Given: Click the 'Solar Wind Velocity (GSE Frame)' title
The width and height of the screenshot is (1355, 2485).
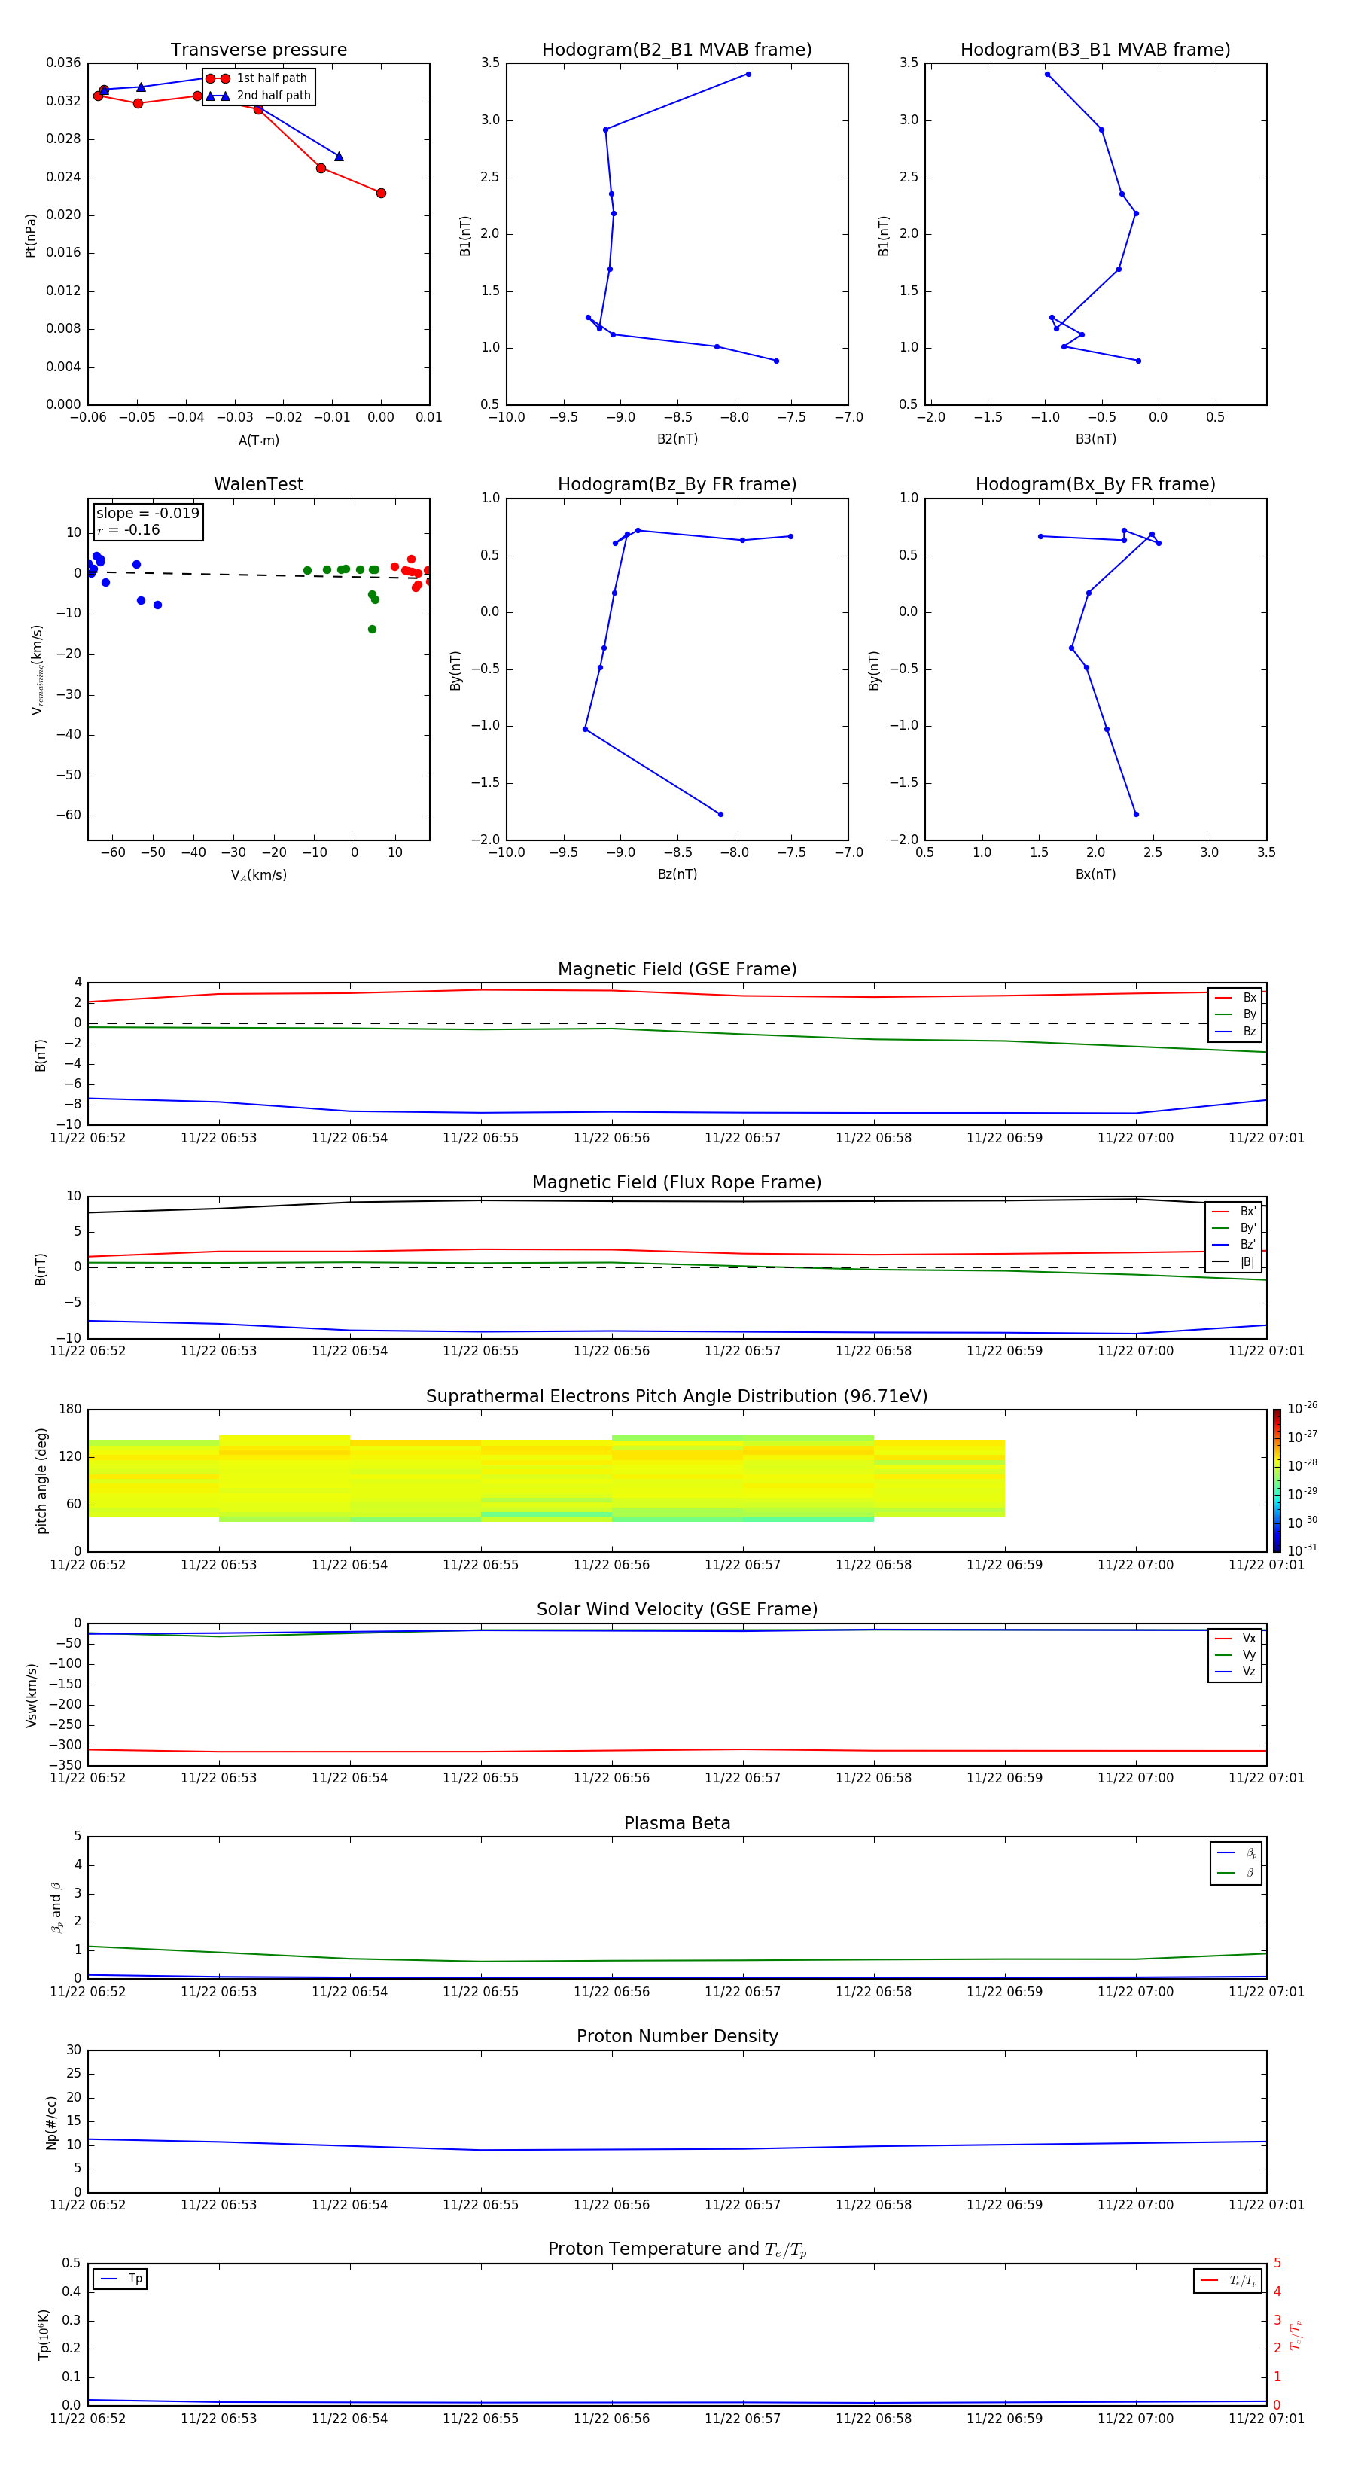Looking at the screenshot, I should click(x=677, y=1609).
